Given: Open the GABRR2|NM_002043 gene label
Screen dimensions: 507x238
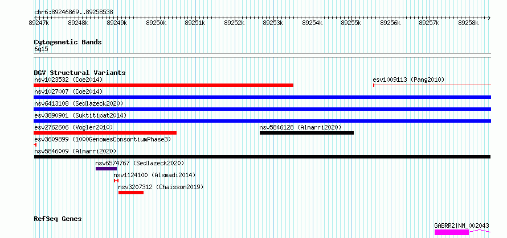Looking at the screenshot, I should pyautogui.click(x=462, y=226).
